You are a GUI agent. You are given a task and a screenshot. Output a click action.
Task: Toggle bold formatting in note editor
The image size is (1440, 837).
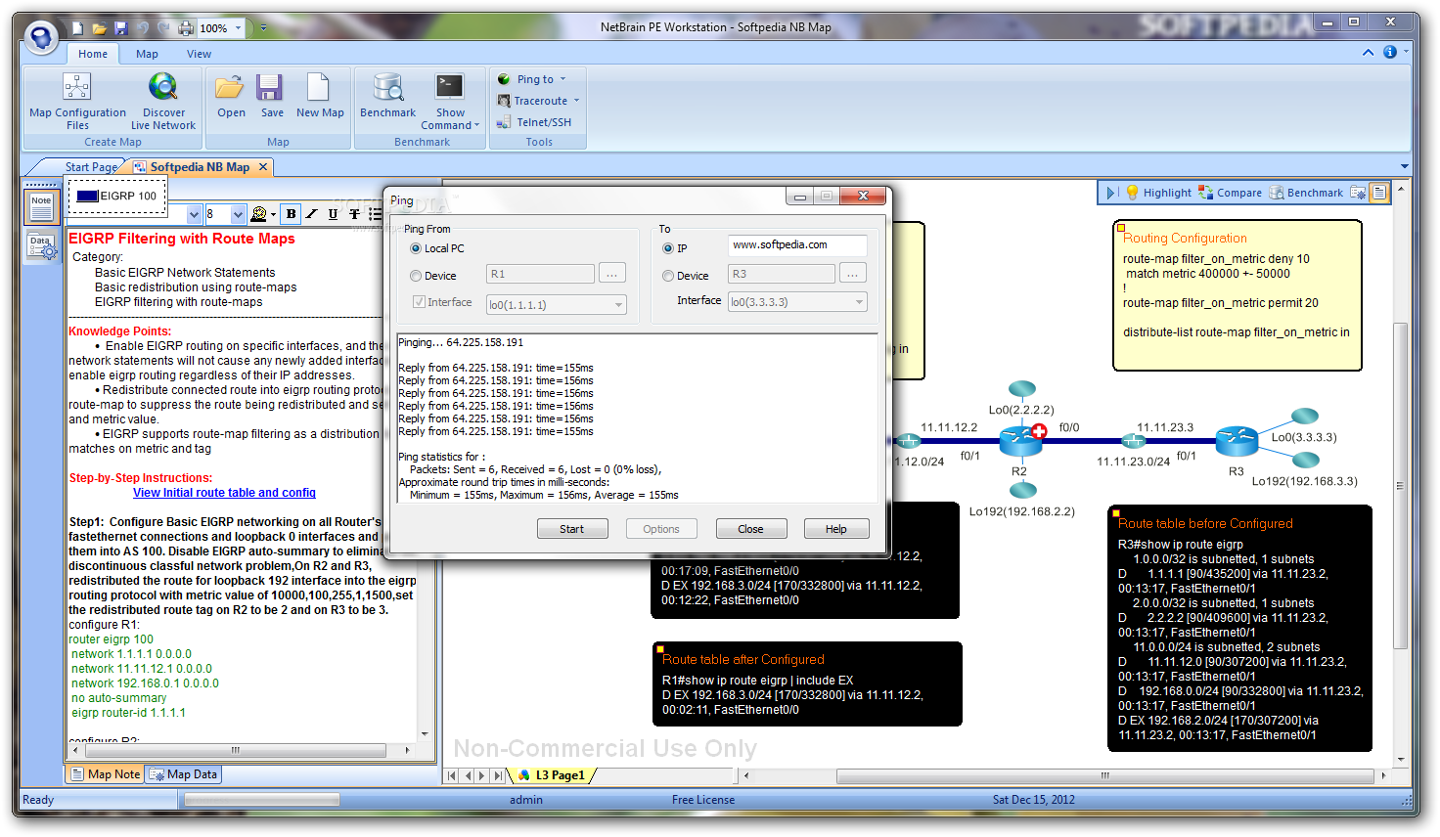tap(291, 214)
